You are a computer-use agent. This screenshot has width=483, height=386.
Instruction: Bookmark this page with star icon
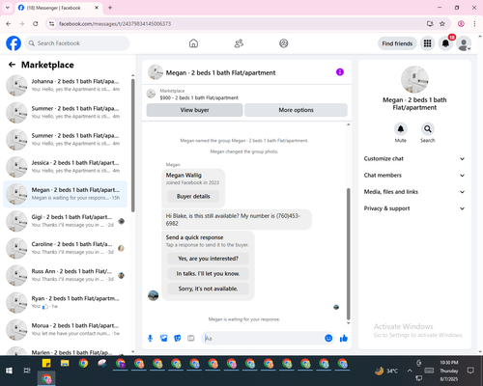pyautogui.click(x=442, y=24)
